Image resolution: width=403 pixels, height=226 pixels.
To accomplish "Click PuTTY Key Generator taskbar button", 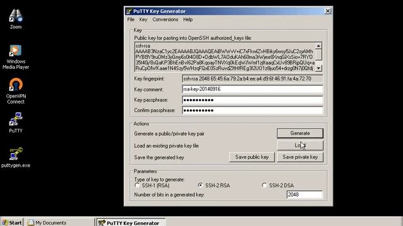I will tap(132, 222).
